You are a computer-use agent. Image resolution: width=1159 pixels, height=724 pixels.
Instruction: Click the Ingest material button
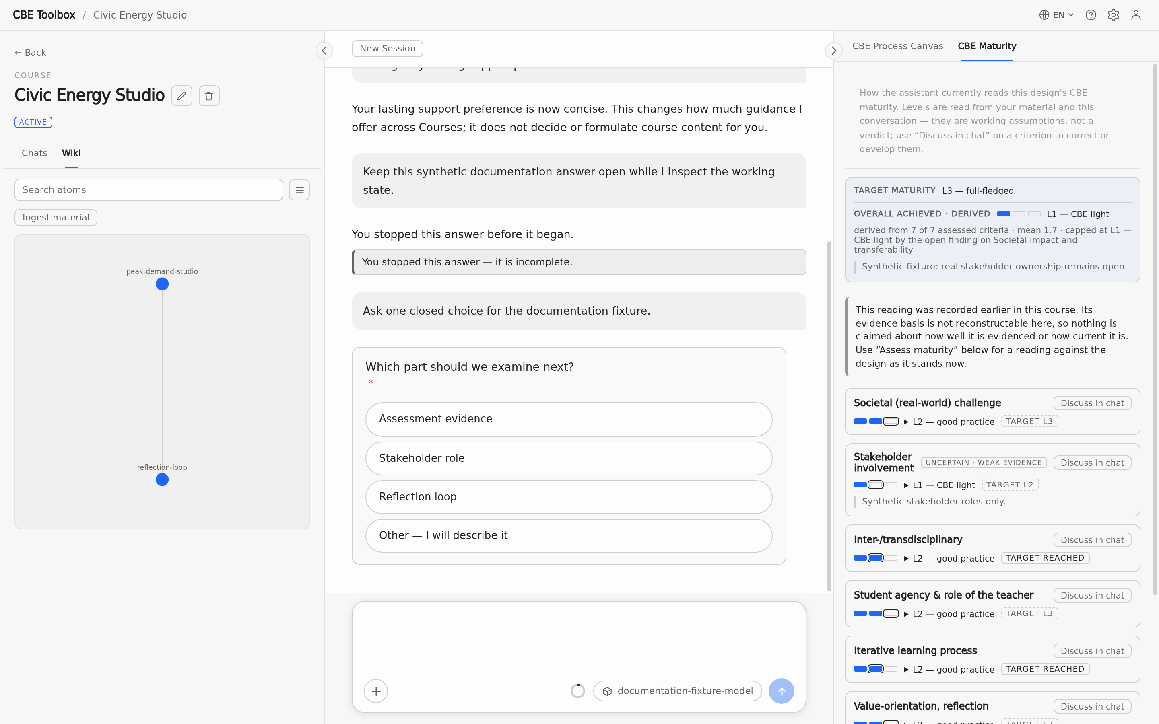(x=56, y=217)
